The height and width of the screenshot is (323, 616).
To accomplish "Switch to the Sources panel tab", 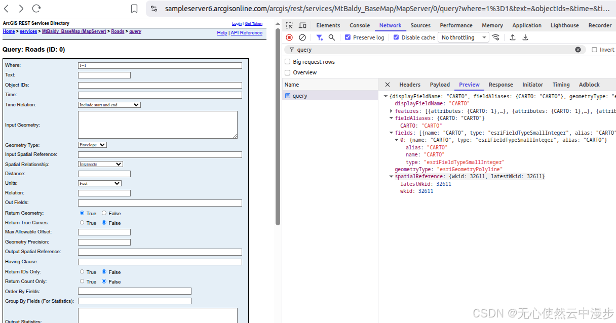I will pos(420,25).
